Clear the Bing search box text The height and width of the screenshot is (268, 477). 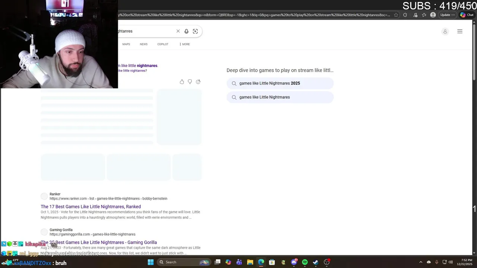(178, 31)
